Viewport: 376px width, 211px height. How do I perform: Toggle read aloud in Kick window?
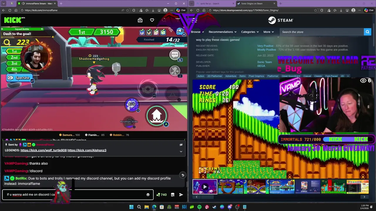pyautogui.click(x=123, y=10)
